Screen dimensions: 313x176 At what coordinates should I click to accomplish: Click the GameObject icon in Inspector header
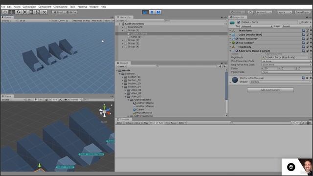(x=232, y=22)
